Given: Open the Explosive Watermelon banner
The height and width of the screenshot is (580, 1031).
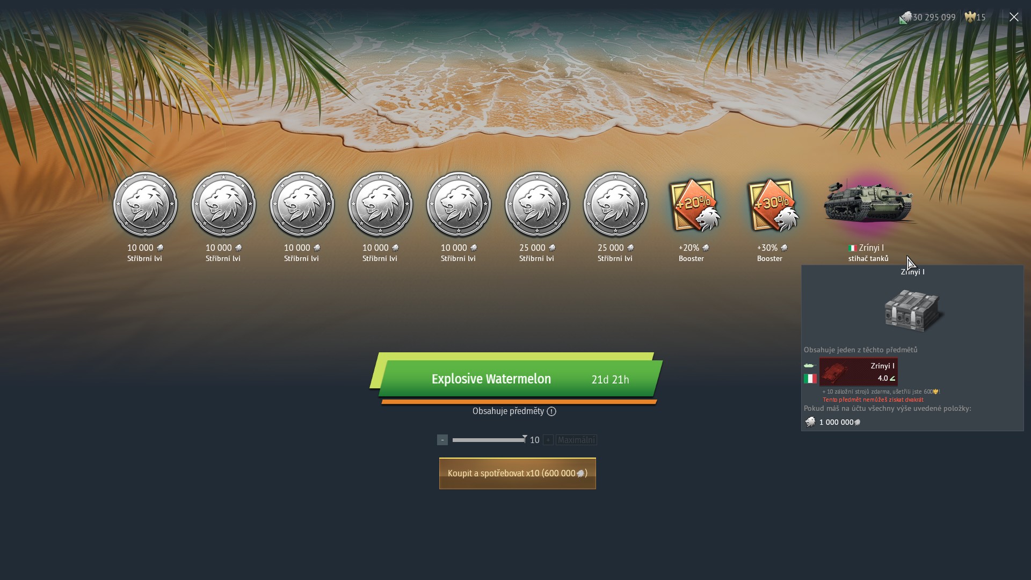Looking at the screenshot, I should click(x=517, y=378).
